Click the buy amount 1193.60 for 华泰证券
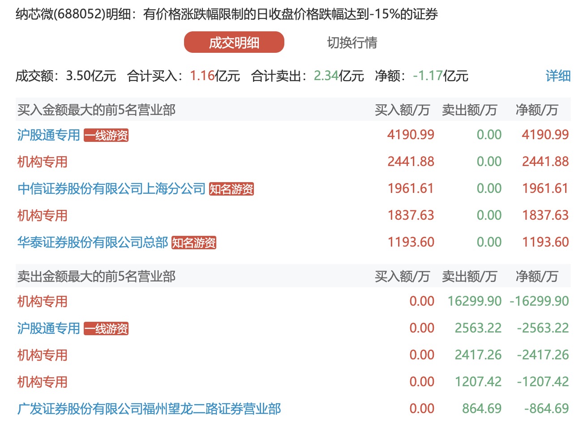The image size is (583, 435). 411,242
